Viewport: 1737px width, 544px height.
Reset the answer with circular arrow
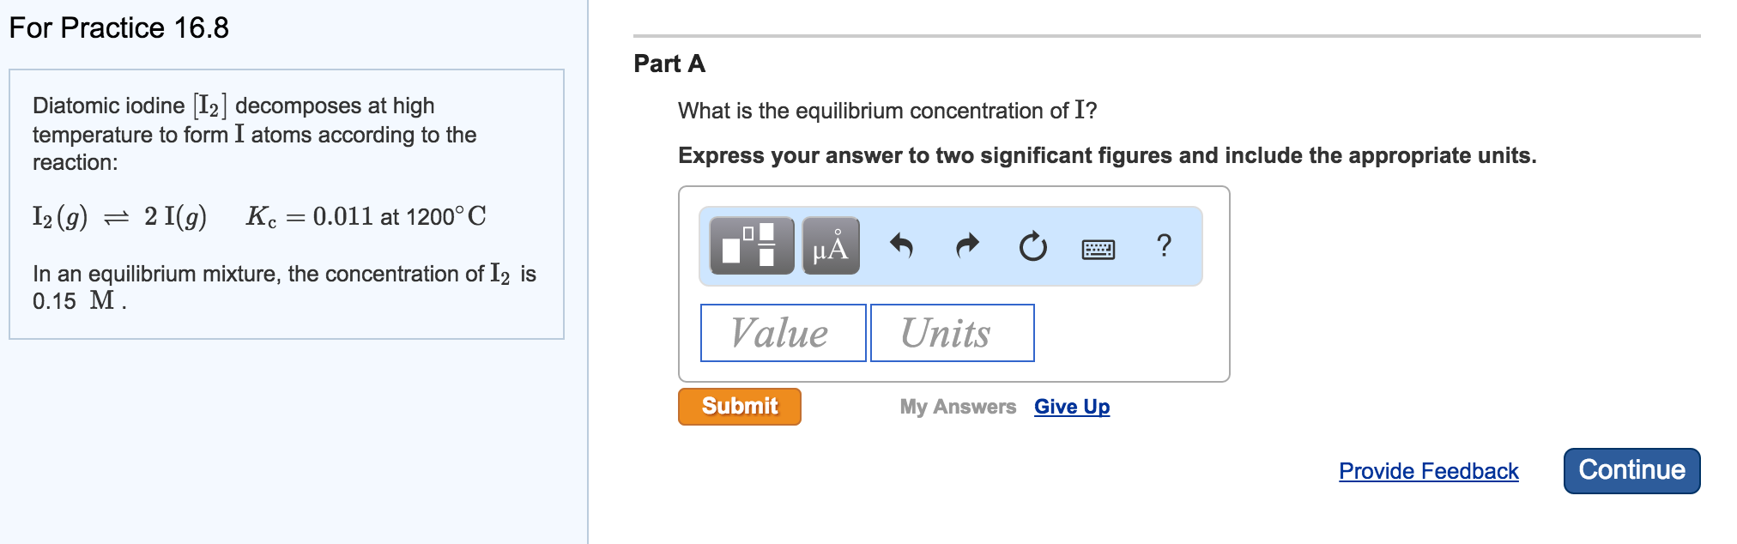[1032, 246]
